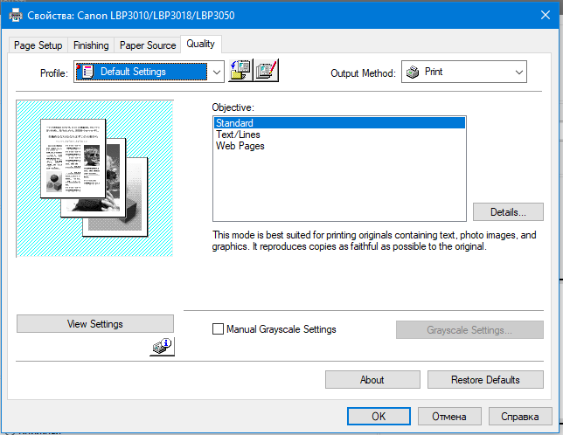The width and height of the screenshot is (563, 435).
Task: Click the Details... button
Action: pyautogui.click(x=508, y=212)
